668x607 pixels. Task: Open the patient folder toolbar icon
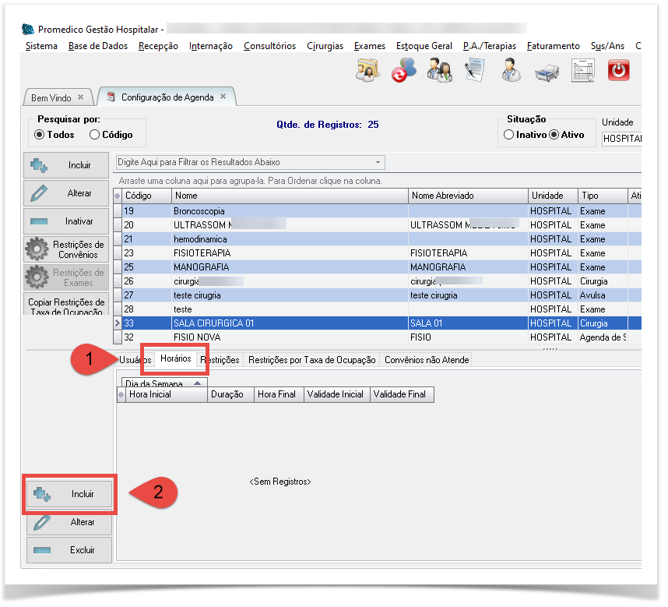pos(367,72)
